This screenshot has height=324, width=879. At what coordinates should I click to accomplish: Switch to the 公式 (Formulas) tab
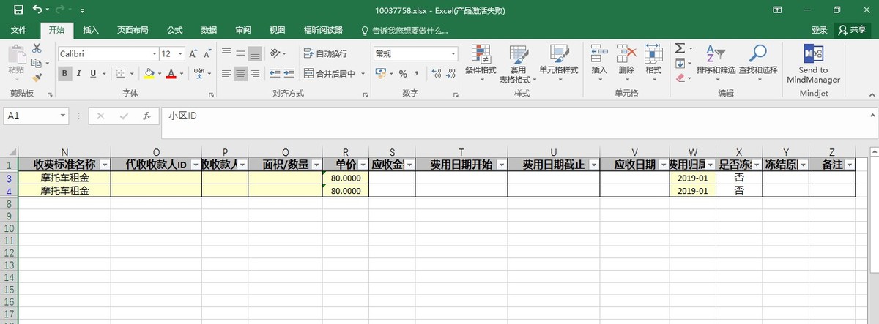point(174,30)
